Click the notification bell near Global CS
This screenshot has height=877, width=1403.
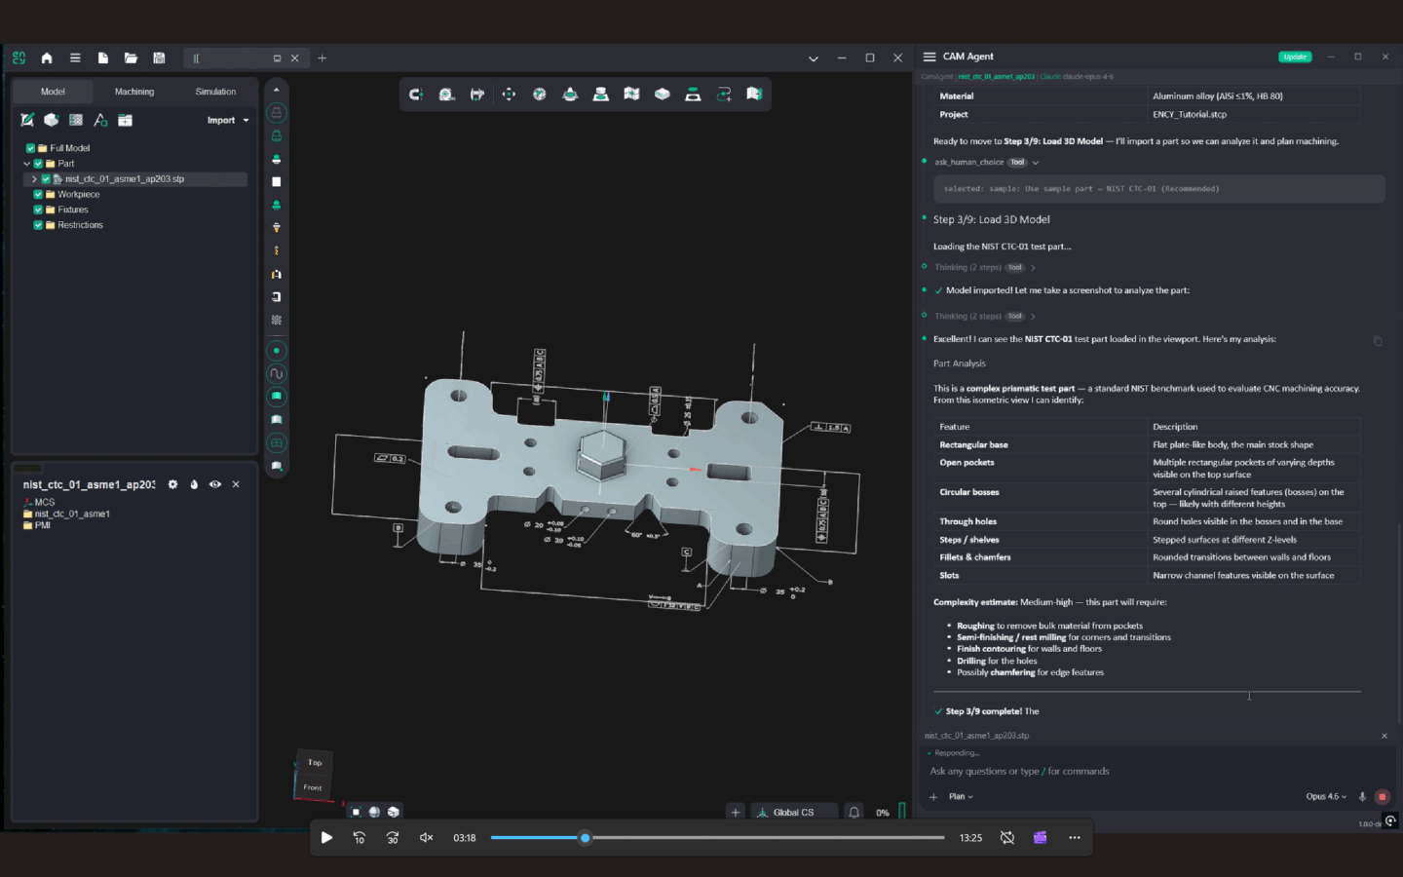[x=853, y=811]
